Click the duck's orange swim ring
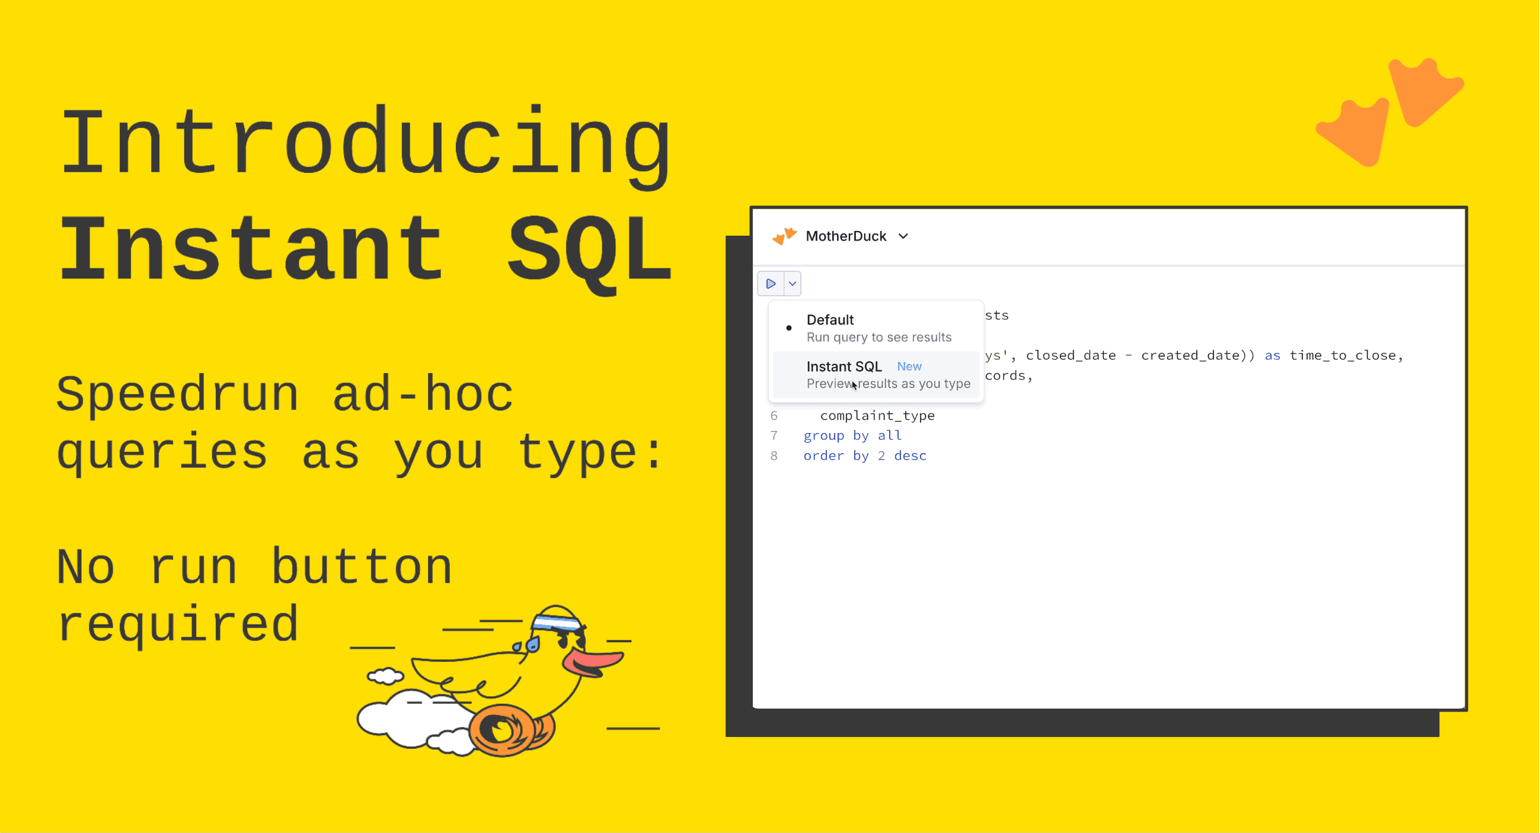1540x833 pixels. tap(502, 731)
